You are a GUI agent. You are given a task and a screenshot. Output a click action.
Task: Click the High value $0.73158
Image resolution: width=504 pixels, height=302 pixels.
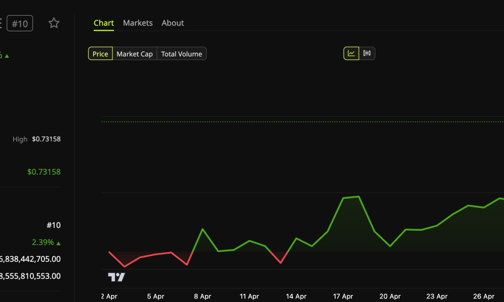(x=46, y=139)
